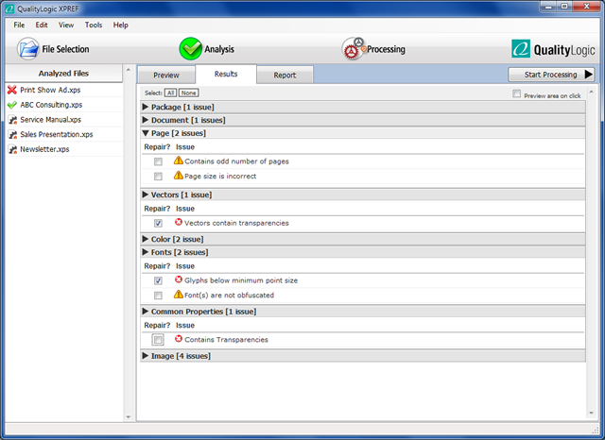605x440 pixels.
Task: Click the QualityLogic logo icon
Action: point(521,49)
